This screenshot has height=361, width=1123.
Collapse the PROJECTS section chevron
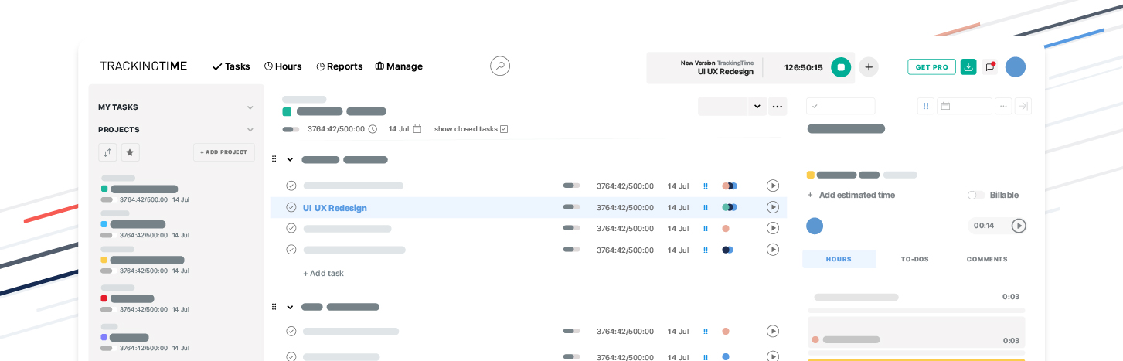pyautogui.click(x=250, y=130)
